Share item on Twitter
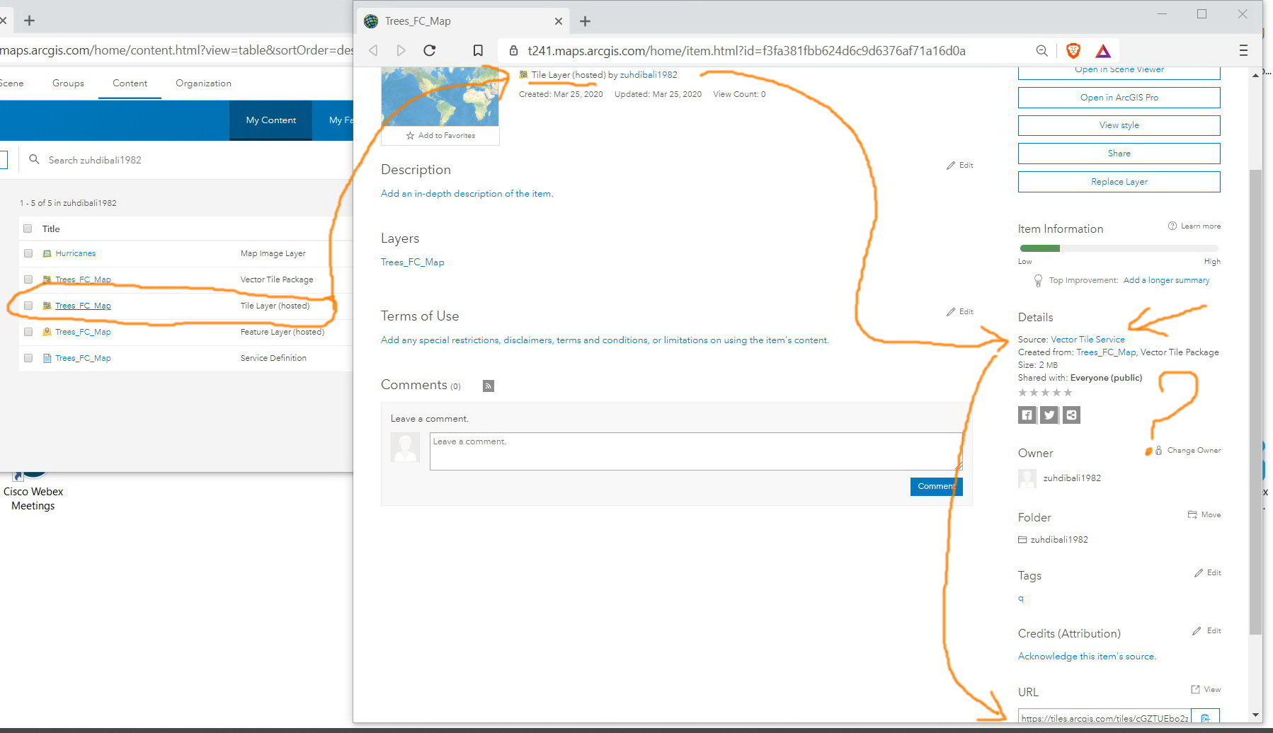Viewport: 1273px width, 733px height. tap(1049, 415)
